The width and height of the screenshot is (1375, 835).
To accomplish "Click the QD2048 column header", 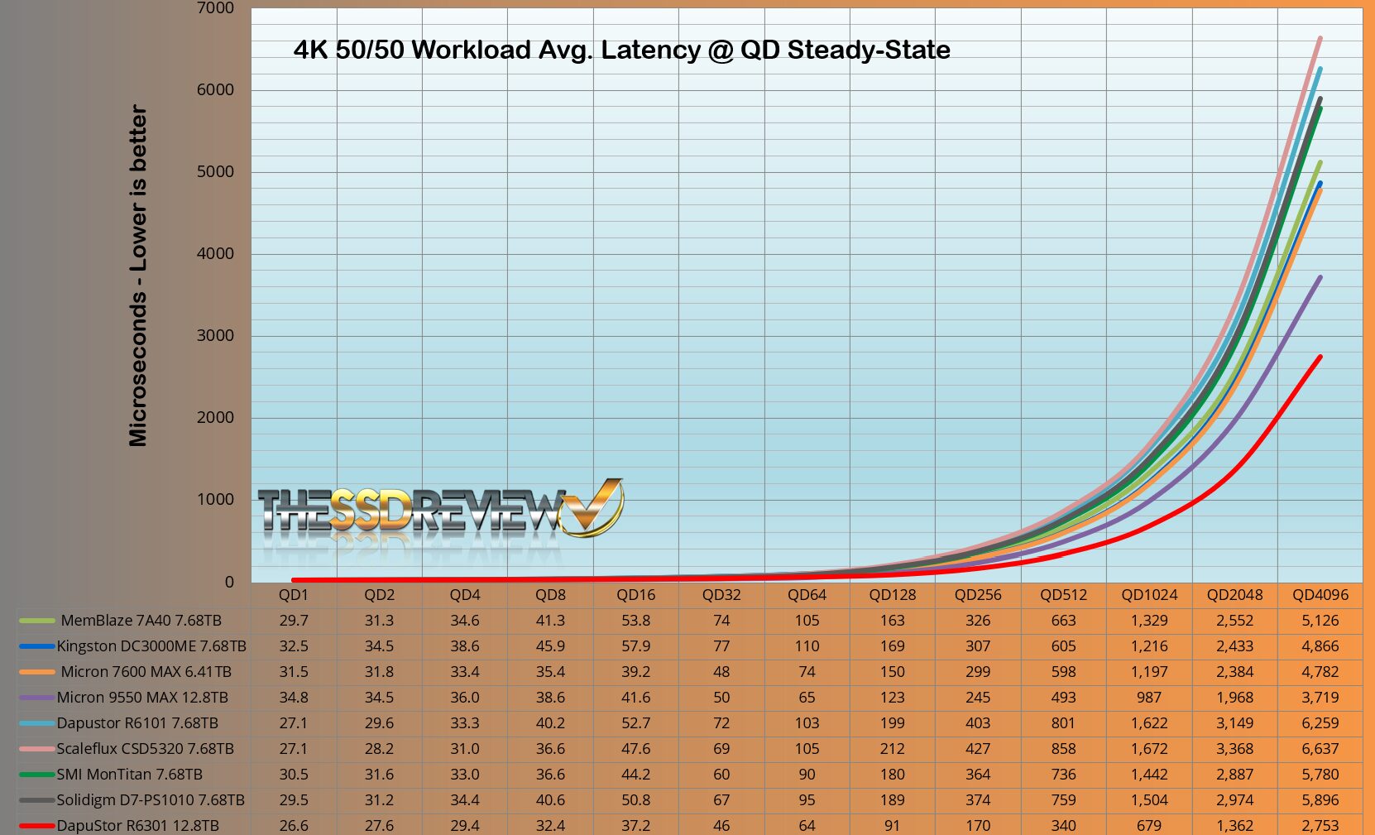I will pos(1234,594).
